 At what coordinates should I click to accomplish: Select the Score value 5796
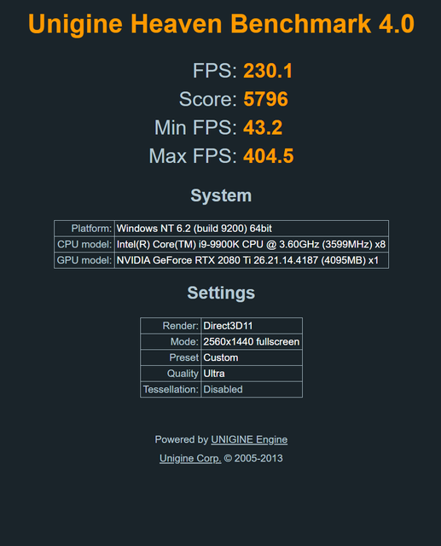(265, 99)
